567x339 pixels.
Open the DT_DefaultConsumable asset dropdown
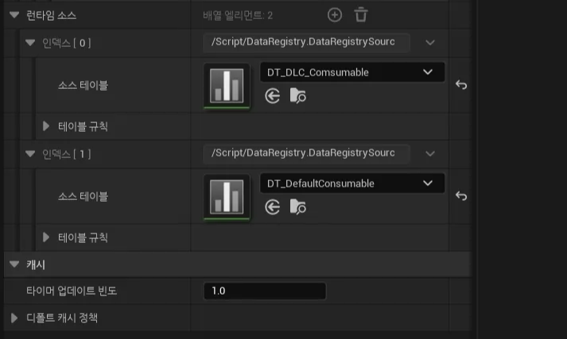(429, 183)
